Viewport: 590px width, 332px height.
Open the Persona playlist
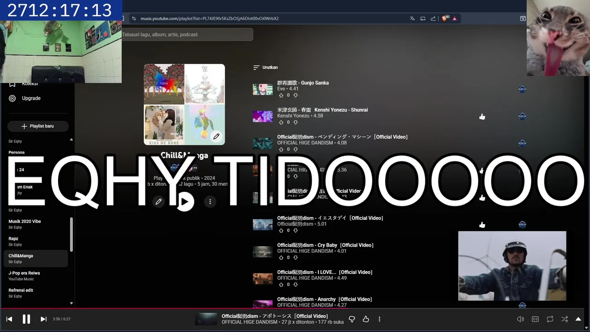[17, 153]
